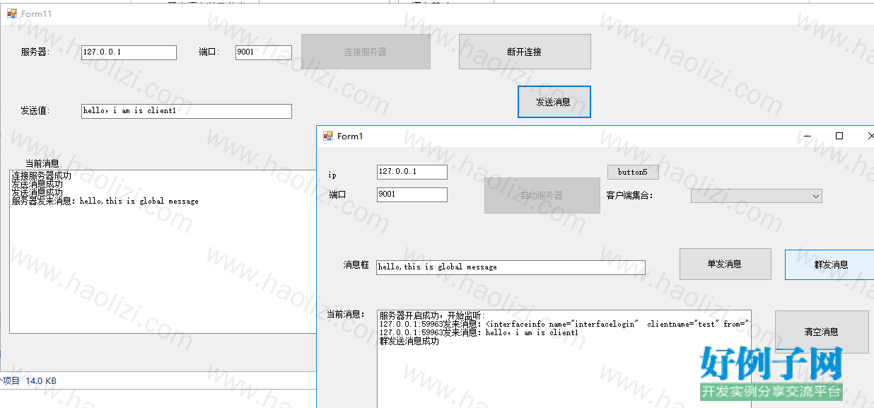Viewport: 874px width, 408px height.
Task: Click the 发送值 text field in Form11
Action: pos(187,111)
